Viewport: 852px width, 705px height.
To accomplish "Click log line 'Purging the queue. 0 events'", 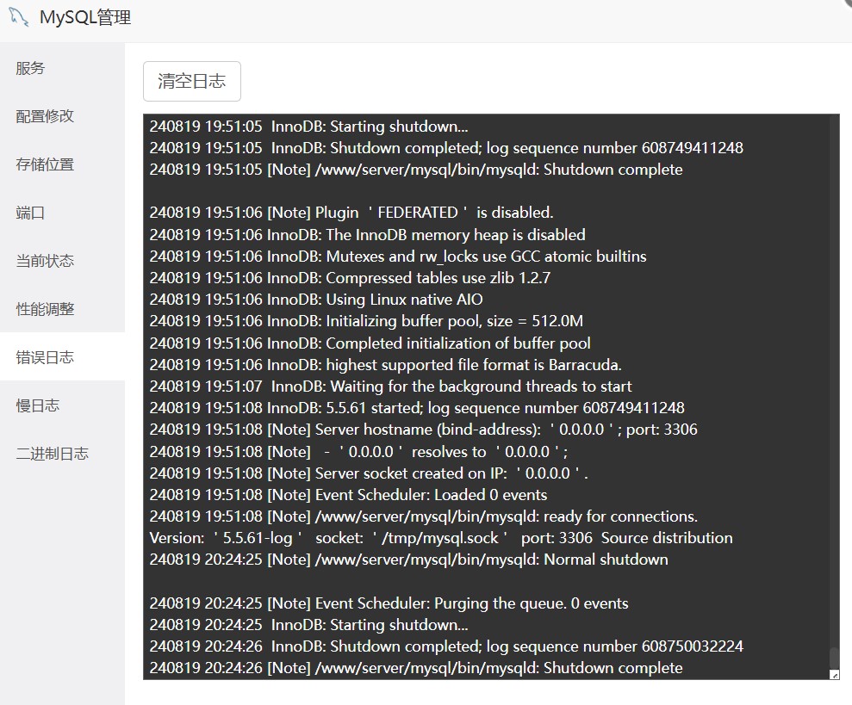I will pos(389,603).
